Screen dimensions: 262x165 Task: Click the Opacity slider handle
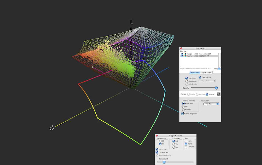tap(216, 88)
